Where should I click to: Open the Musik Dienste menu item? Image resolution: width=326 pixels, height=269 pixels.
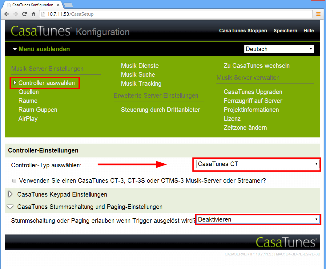click(140, 66)
